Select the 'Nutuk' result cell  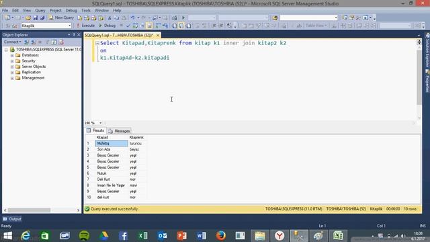tap(112, 173)
